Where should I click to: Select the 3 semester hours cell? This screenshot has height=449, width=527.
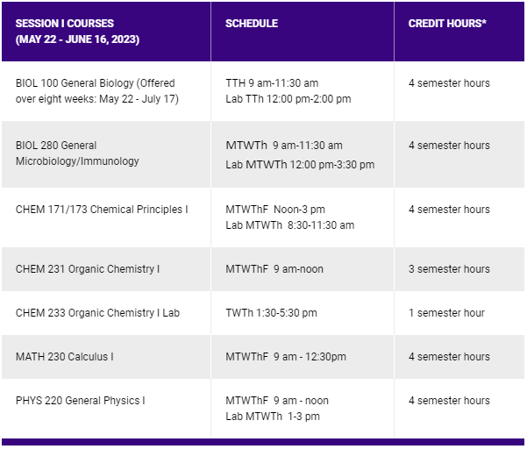tap(449, 269)
